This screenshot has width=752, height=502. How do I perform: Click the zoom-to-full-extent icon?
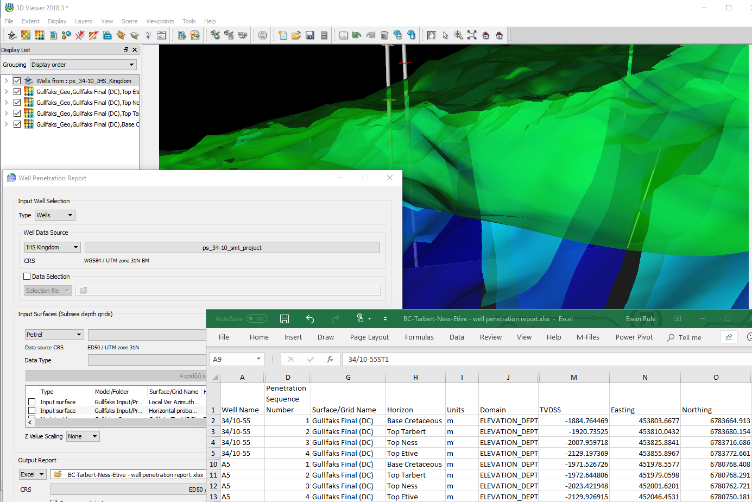point(472,35)
